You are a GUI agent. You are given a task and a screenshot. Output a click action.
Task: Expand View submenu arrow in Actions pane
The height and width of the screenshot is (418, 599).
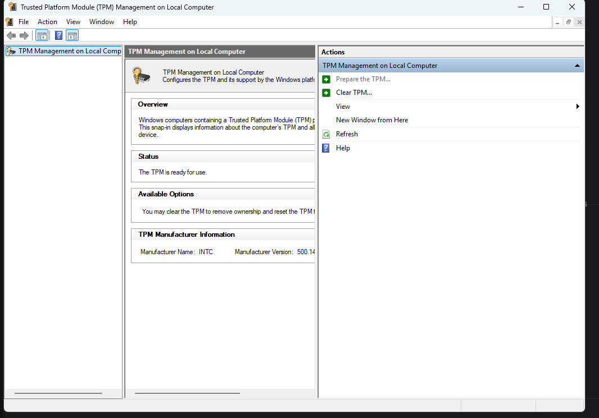coord(578,107)
